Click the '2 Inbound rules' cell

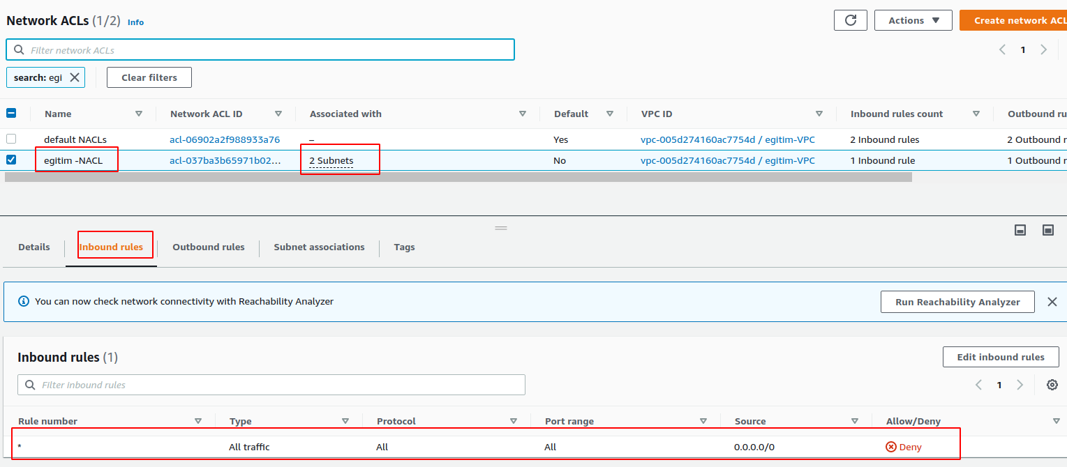pyautogui.click(x=885, y=139)
